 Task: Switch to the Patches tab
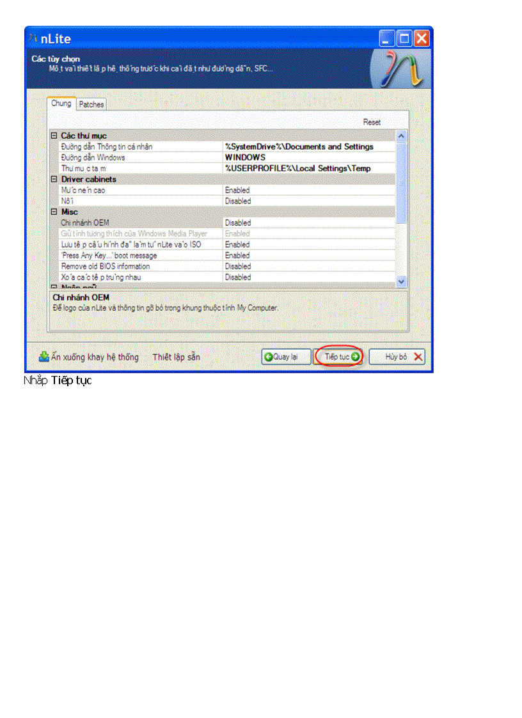point(91,104)
